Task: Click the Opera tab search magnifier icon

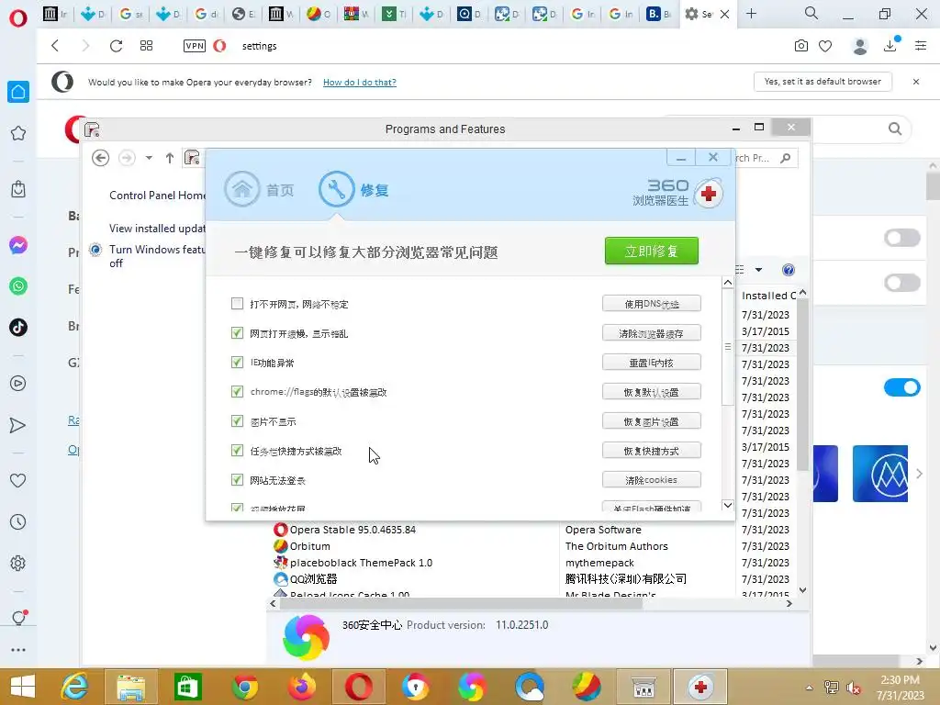Action: [811, 13]
